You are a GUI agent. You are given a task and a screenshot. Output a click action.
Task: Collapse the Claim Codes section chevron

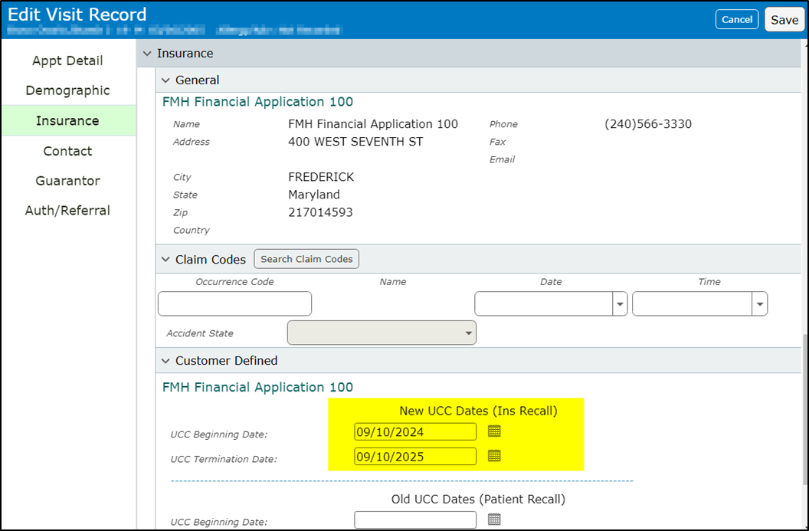click(x=165, y=260)
